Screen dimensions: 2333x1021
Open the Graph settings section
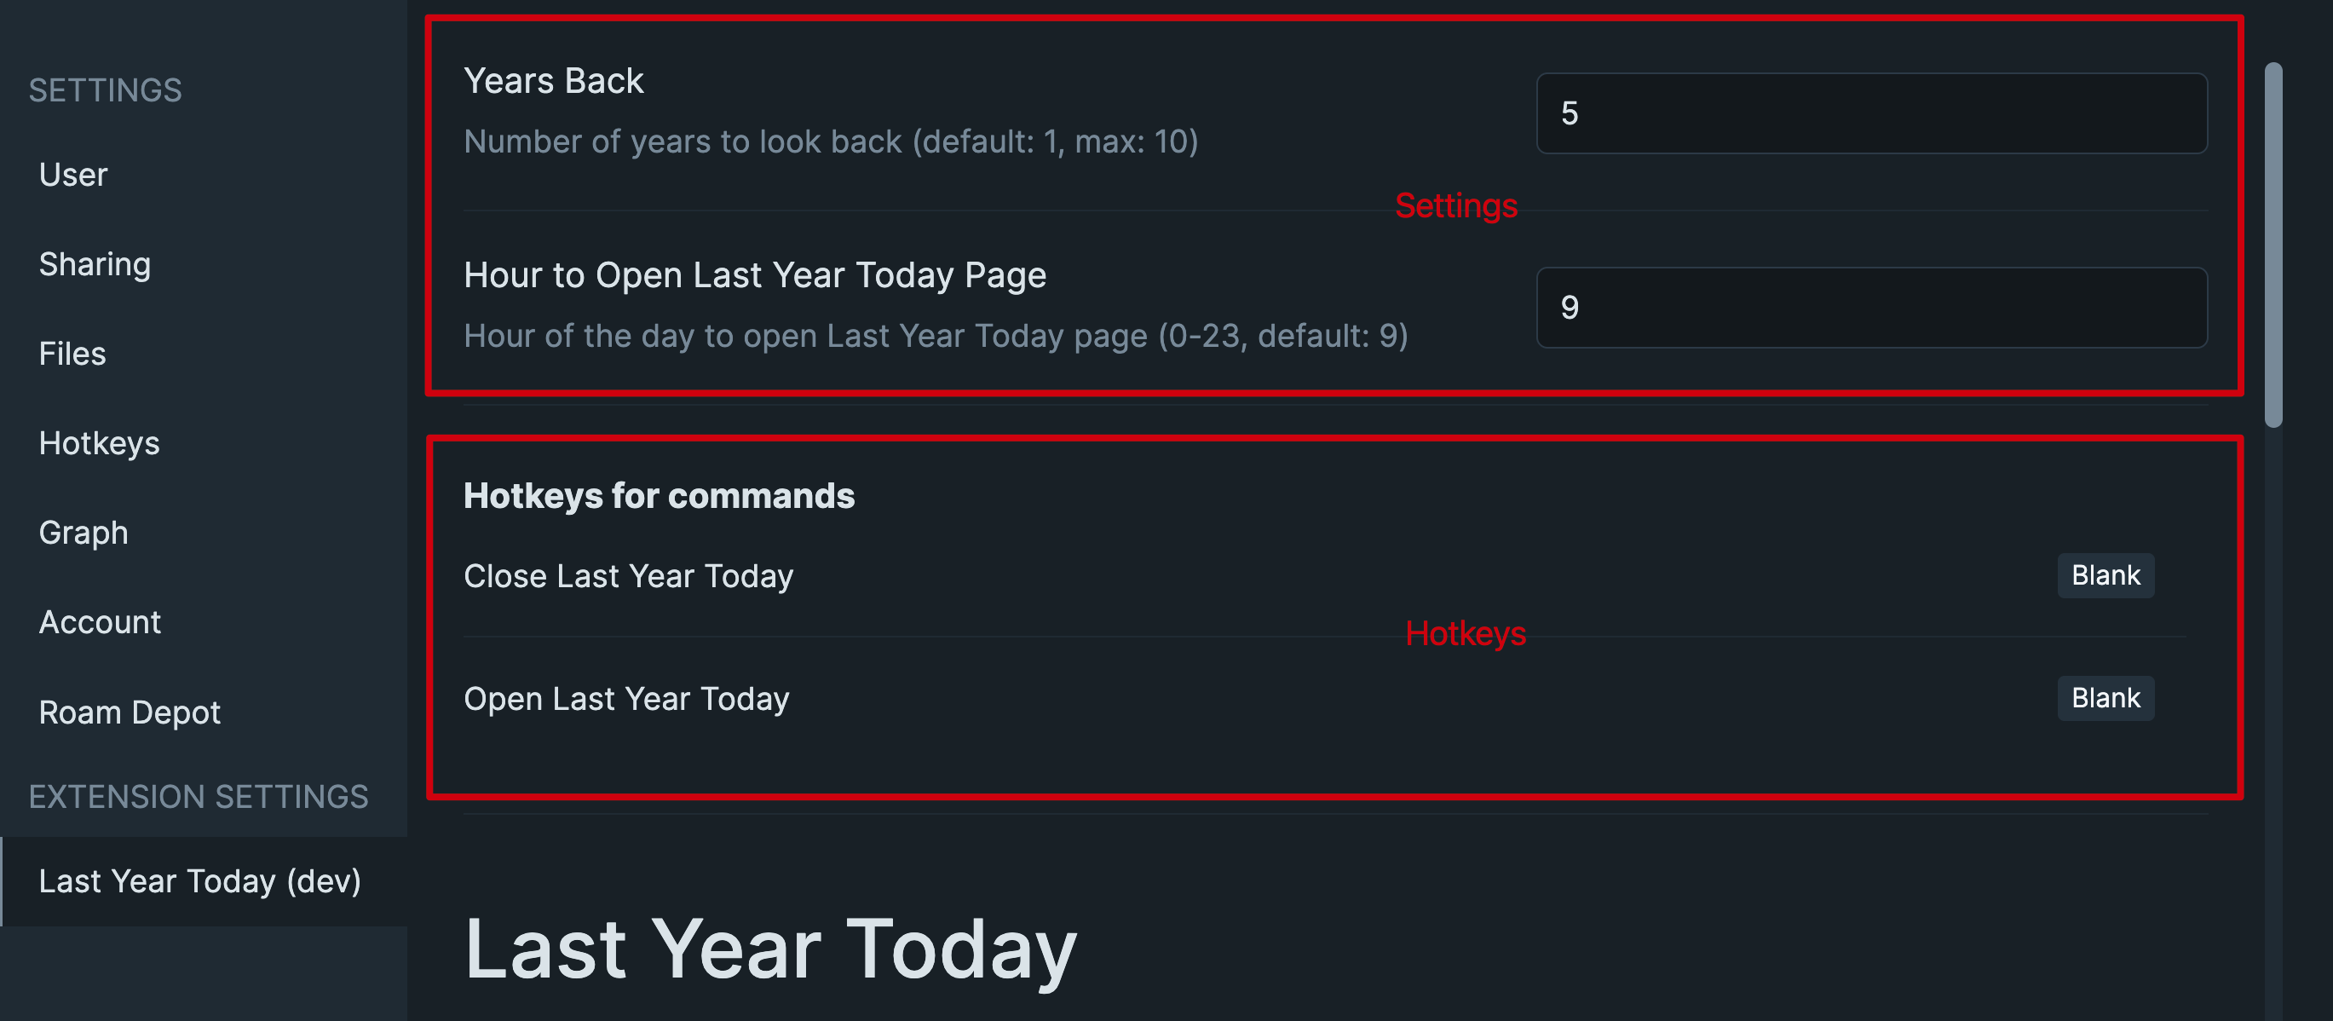(x=84, y=533)
